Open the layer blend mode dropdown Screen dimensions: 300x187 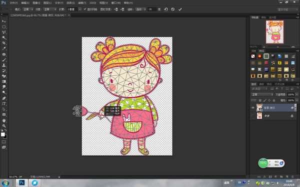click(x=262, y=94)
